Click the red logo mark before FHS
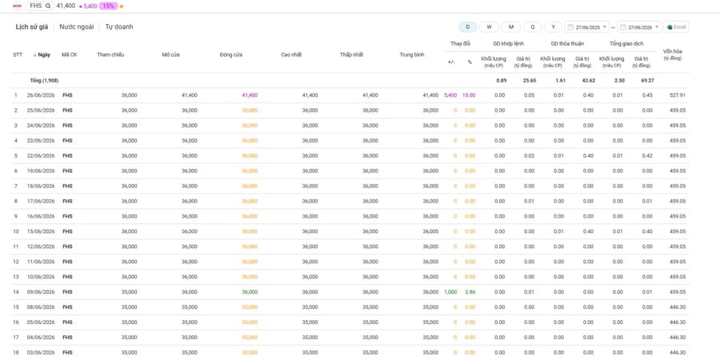This screenshot has height=360, width=720. click(x=18, y=6)
